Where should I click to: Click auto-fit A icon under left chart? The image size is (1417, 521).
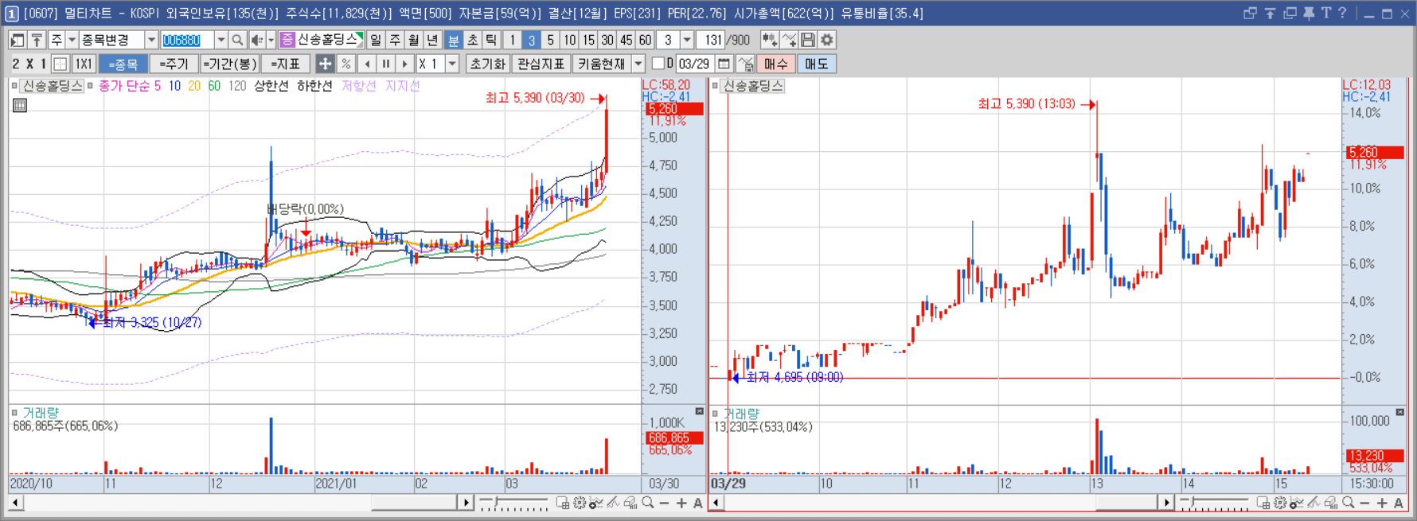click(x=698, y=503)
